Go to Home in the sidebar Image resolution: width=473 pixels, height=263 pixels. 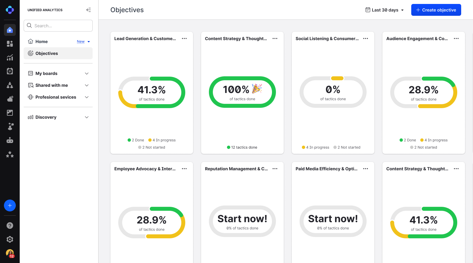(x=42, y=41)
